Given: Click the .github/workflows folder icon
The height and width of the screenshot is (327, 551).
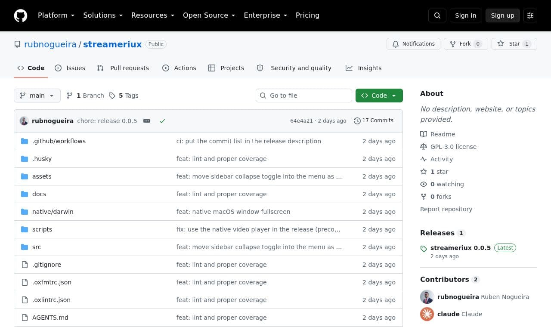Looking at the screenshot, I should (x=25, y=141).
